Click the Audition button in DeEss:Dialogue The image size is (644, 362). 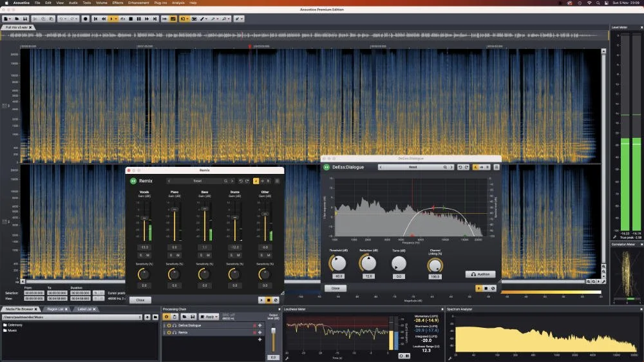pyautogui.click(x=480, y=274)
